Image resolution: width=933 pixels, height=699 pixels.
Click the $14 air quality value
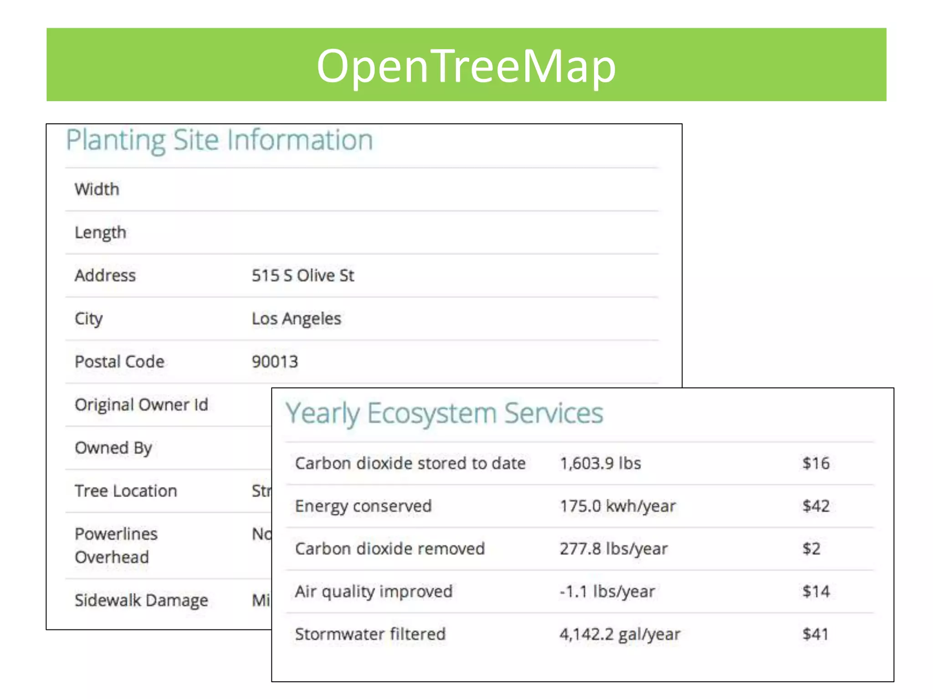816,592
